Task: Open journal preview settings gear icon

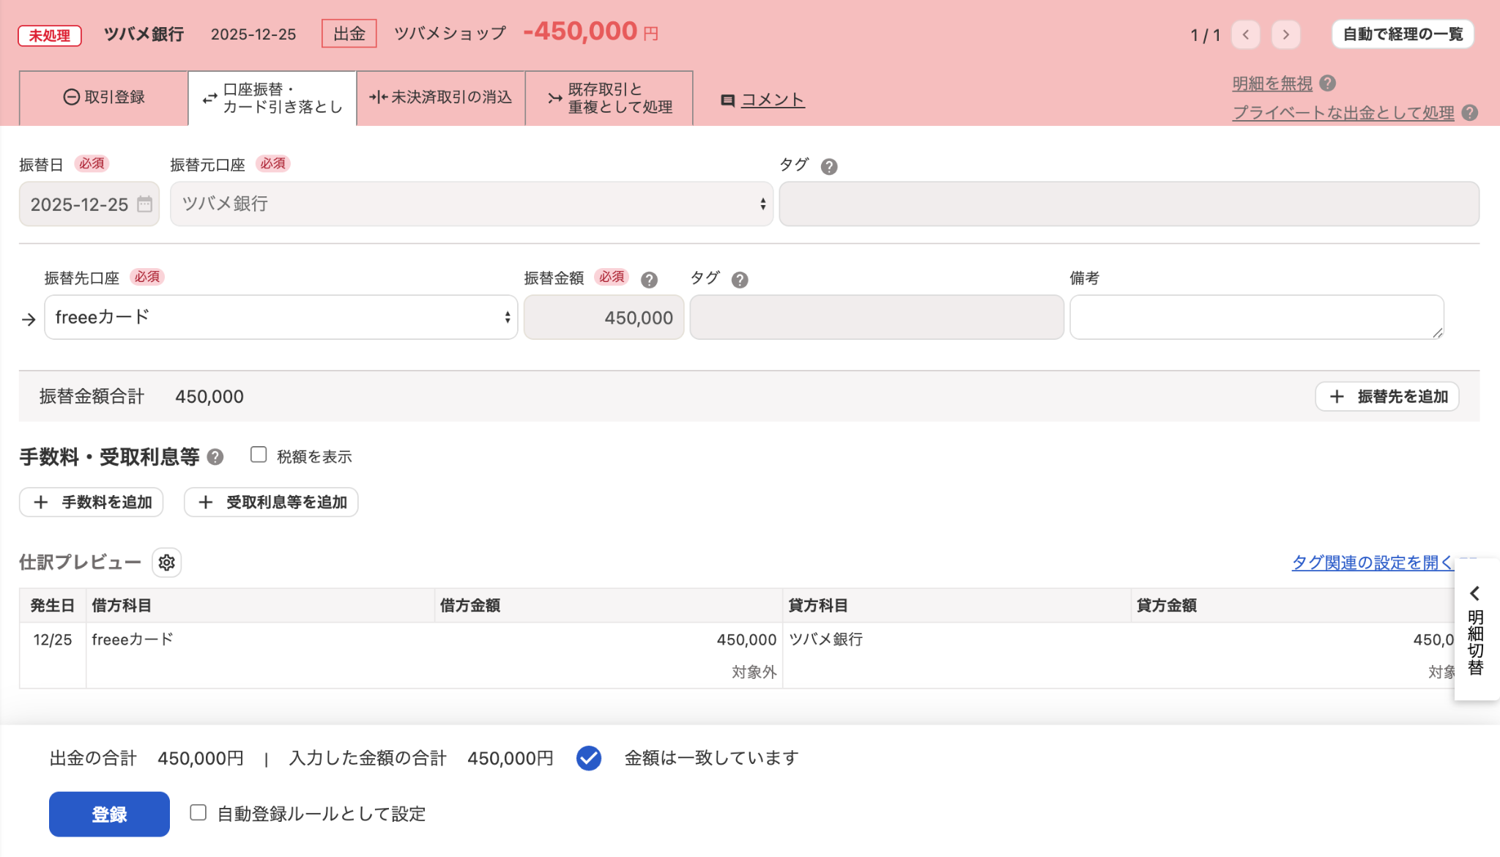Action: tap(167, 563)
